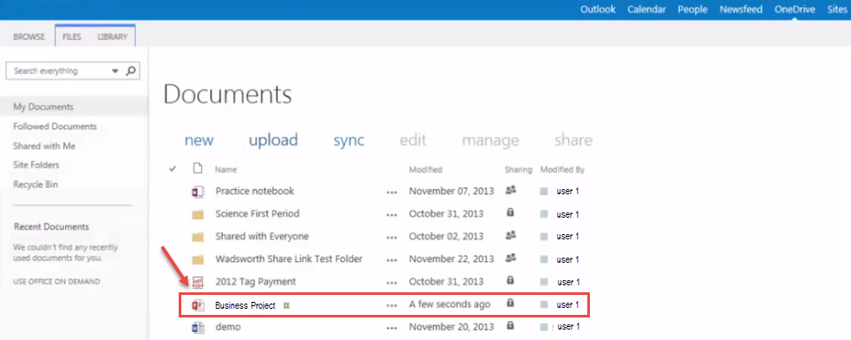The width and height of the screenshot is (851, 340).
Task: Click the search magnifier icon
Action: [x=130, y=70]
